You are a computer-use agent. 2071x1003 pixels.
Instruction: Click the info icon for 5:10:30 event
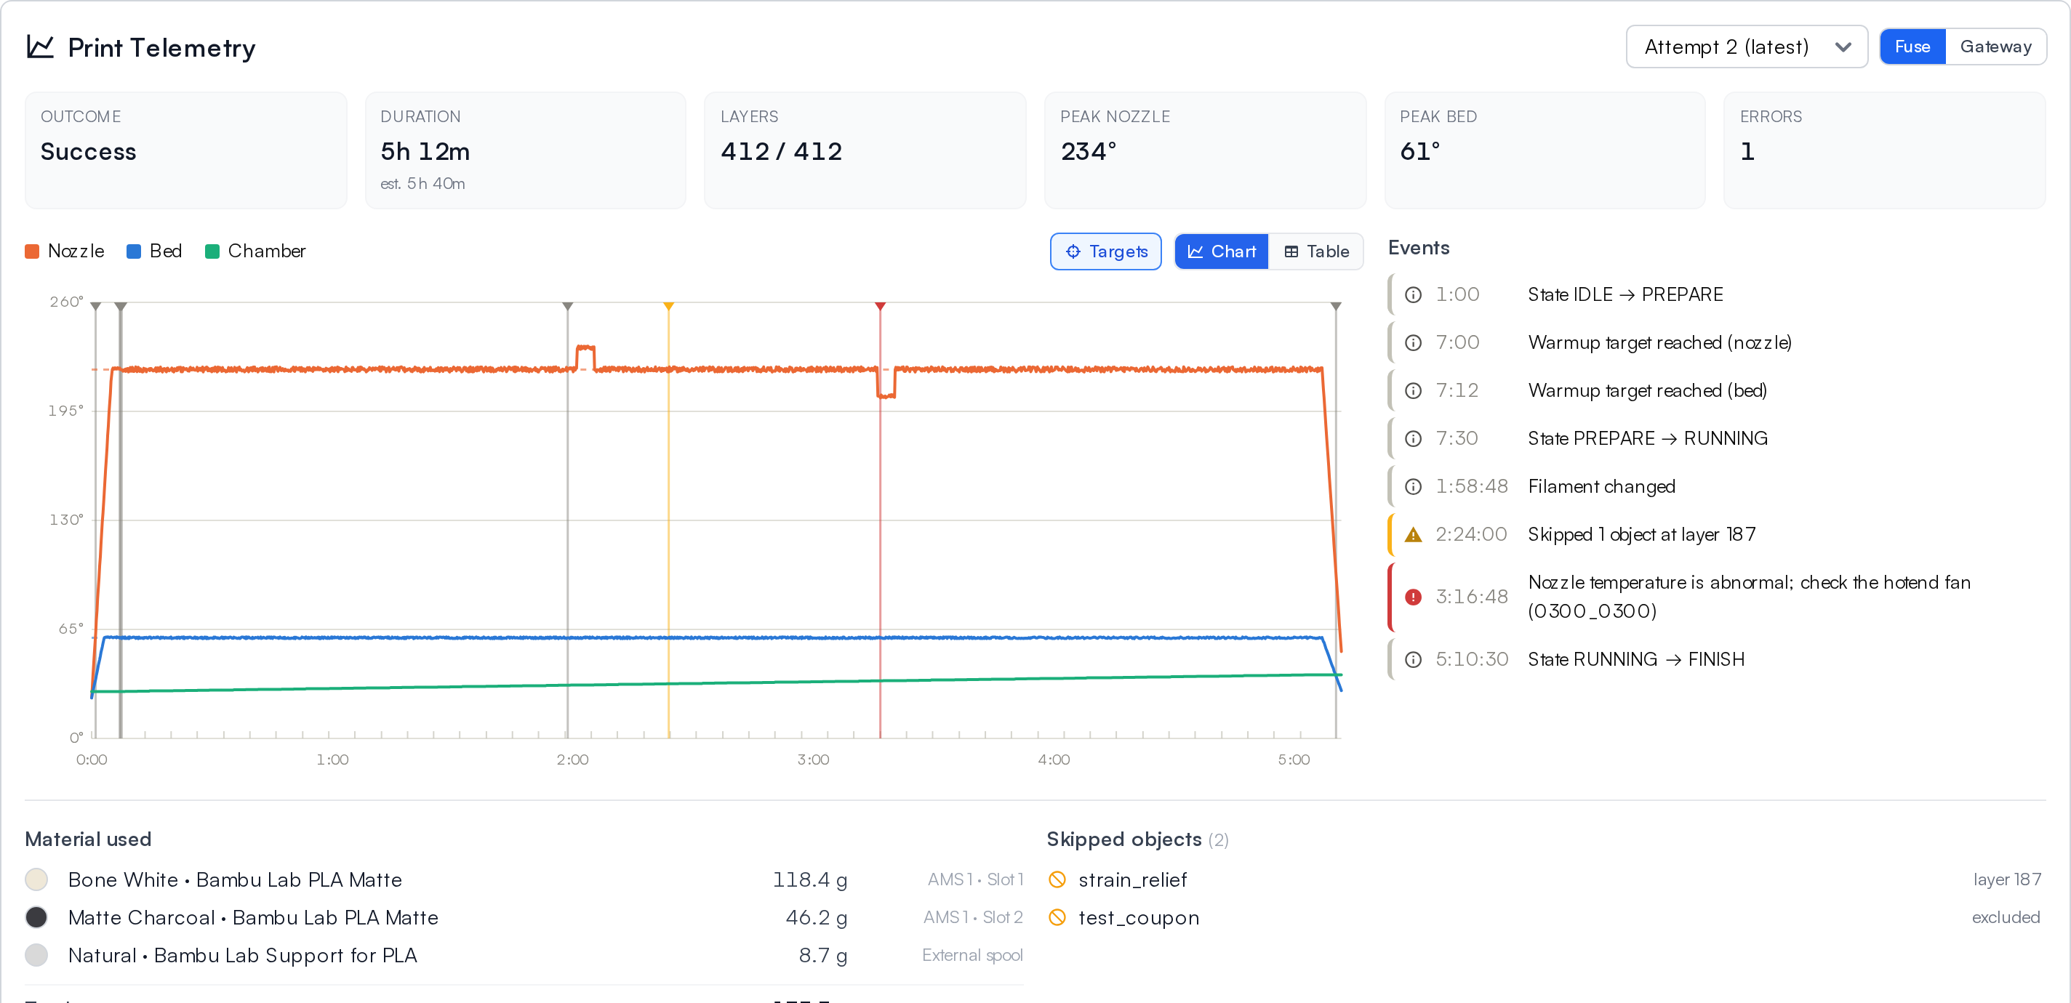pyautogui.click(x=1413, y=660)
